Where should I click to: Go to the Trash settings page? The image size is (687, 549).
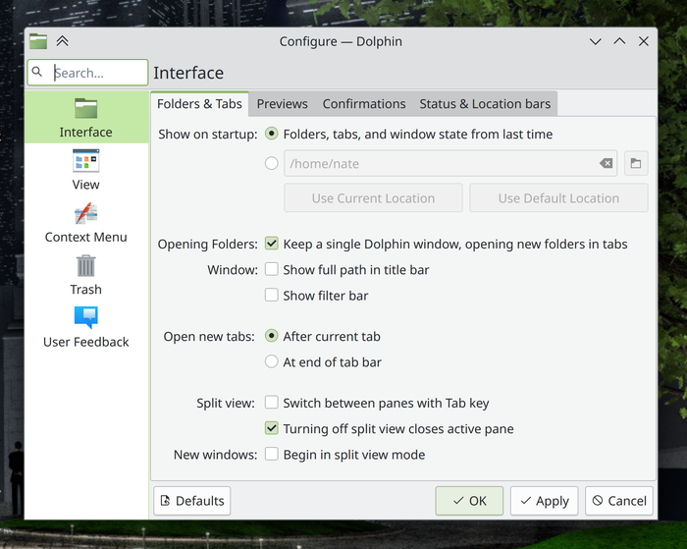point(86,275)
